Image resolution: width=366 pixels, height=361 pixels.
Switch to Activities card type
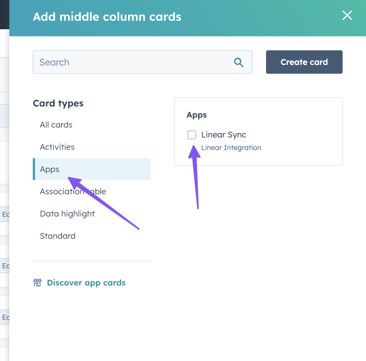[x=57, y=147]
